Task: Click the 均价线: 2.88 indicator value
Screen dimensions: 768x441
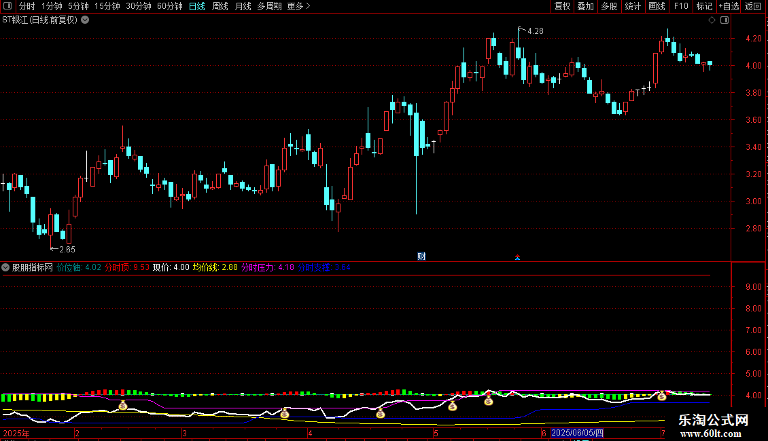Action: click(x=215, y=267)
